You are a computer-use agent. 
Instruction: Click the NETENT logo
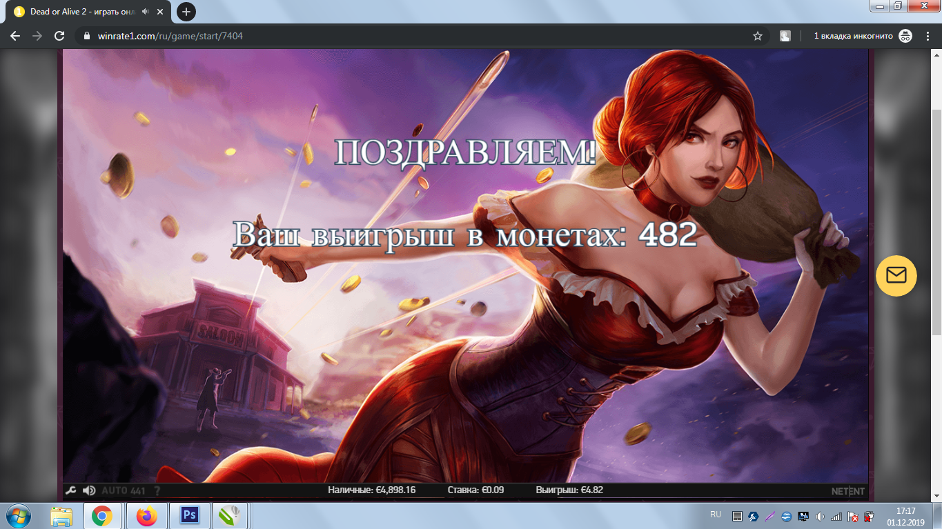[x=847, y=490]
